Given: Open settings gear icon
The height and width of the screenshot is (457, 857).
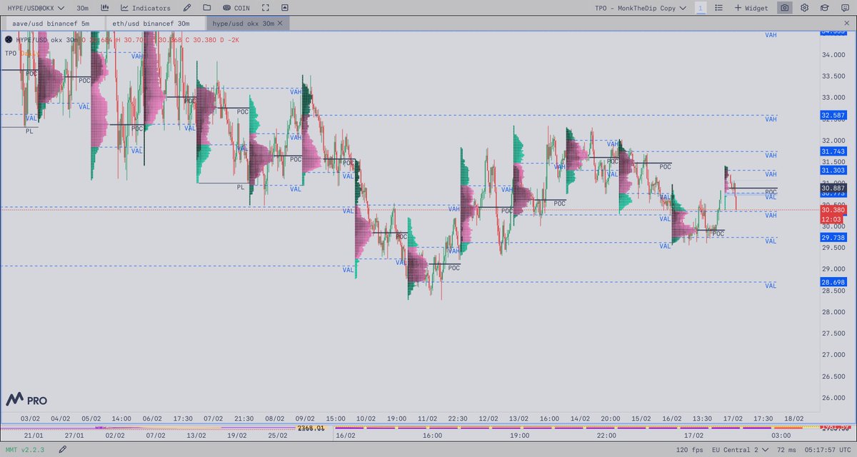Looking at the screenshot, I should click(x=804, y=8).
